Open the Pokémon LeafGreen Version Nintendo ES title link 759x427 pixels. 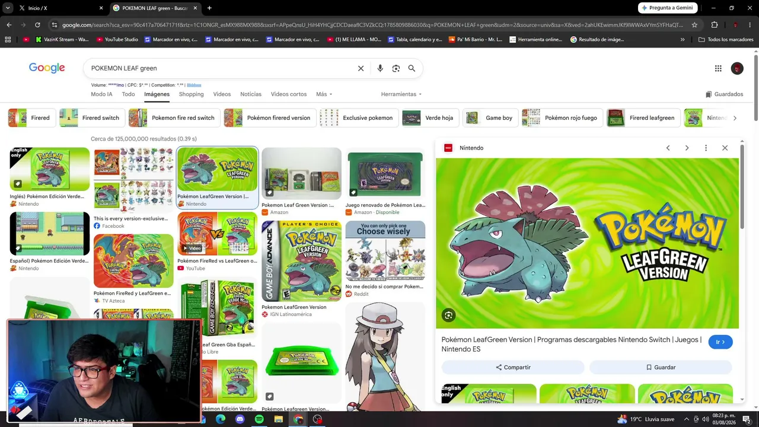point(572,345)
